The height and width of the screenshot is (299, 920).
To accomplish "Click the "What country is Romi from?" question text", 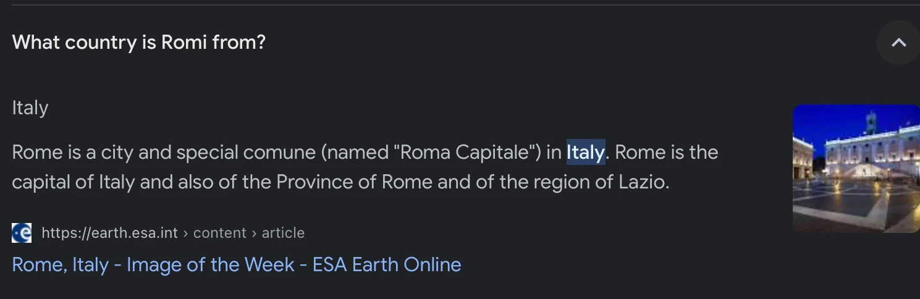I will click(x=139, y=43).
